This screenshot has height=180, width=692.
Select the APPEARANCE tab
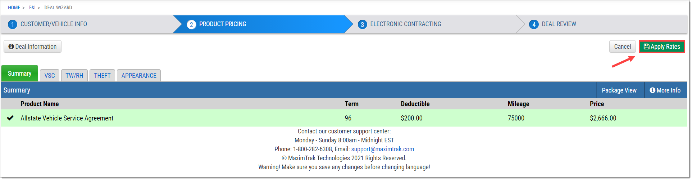pos(139,76)
